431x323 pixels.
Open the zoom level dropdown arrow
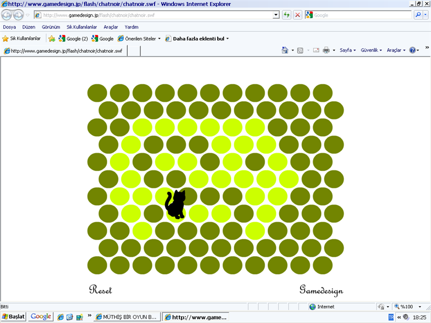pyautogui.click(x=420, y=307)
